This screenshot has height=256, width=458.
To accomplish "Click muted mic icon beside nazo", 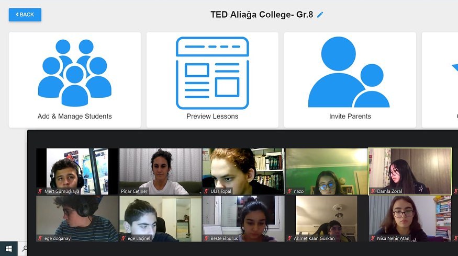I will (289, 191).
